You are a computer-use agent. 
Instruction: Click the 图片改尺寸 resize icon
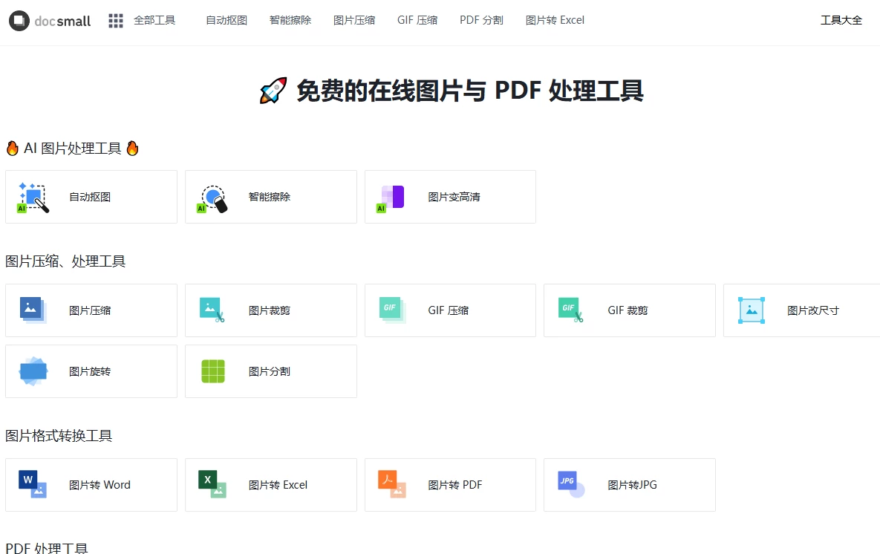[x=751, y=310]
